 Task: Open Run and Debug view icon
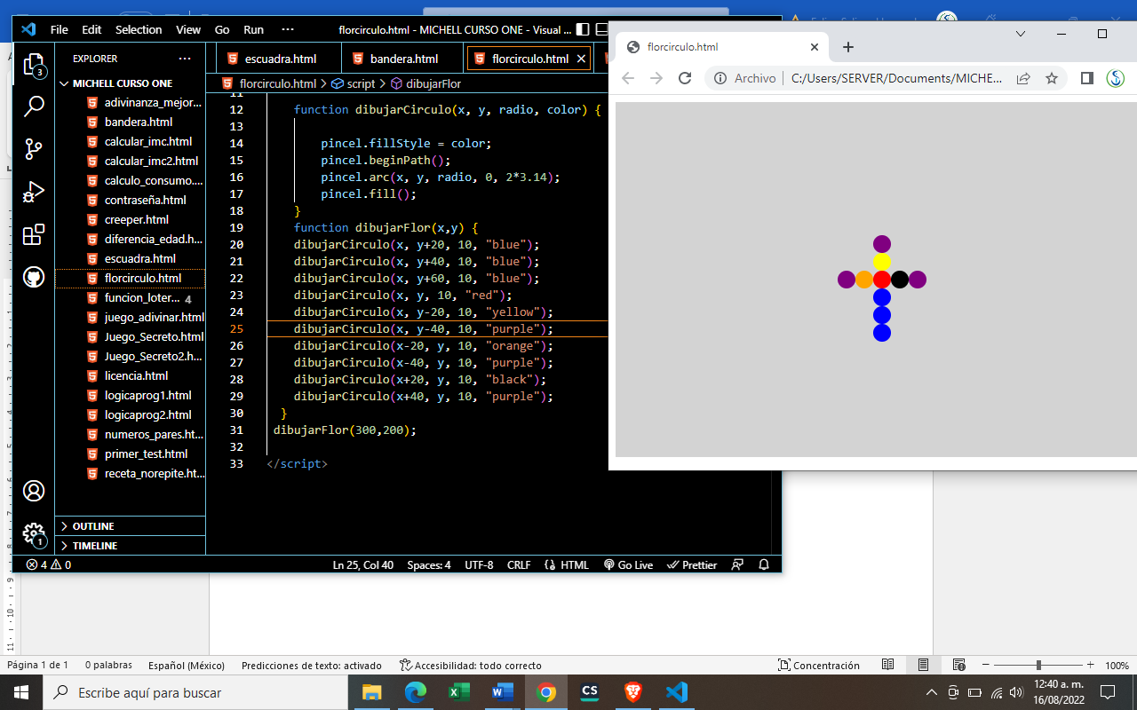33,192
